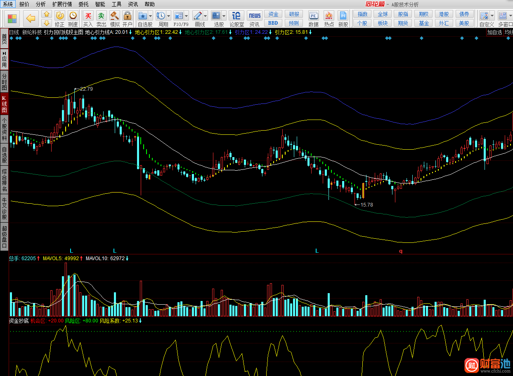The width and height of the screenshot is (513, 376).
Task: Click the 基金 button
Action: point(423,23)
